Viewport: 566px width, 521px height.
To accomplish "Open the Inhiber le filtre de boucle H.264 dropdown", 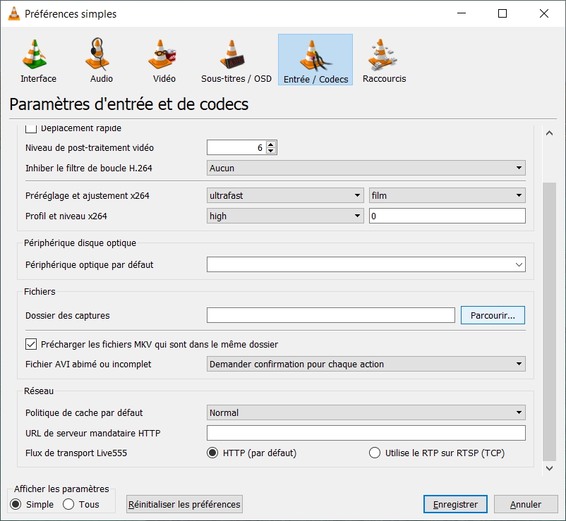I will [366, 168].
